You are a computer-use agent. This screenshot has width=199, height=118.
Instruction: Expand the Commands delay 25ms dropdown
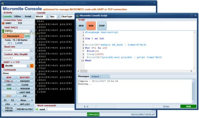32,73
